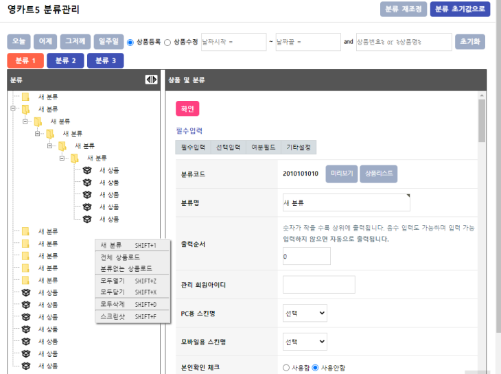Choose 전체 상품로드 in context menu
This screenshot has width=501, height=374.
click(x=132, y=257)
